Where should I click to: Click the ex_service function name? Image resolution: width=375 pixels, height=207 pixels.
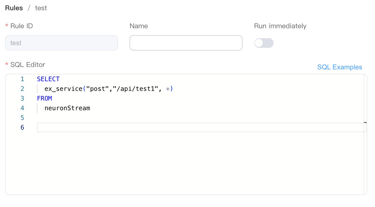63,89
